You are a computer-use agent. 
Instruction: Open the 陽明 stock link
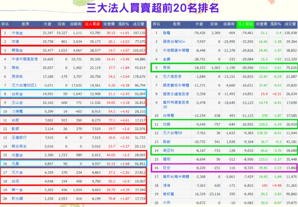(166, 159)
